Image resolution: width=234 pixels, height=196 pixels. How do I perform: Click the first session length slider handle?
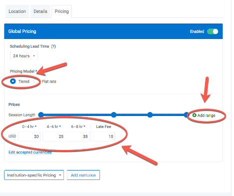(x=41, y=114)
